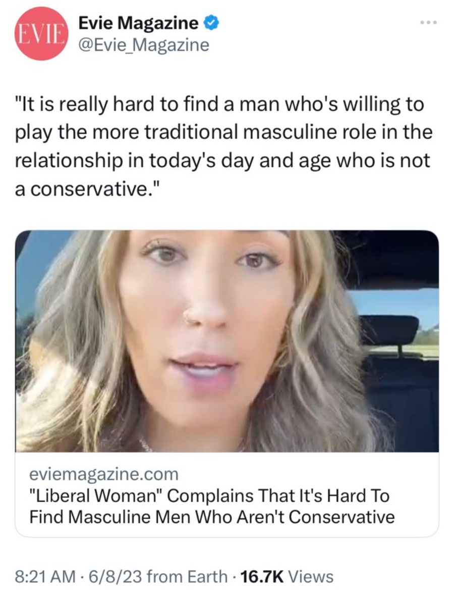Follow the eviemagazine.com domain link

(x=104, y=473)
